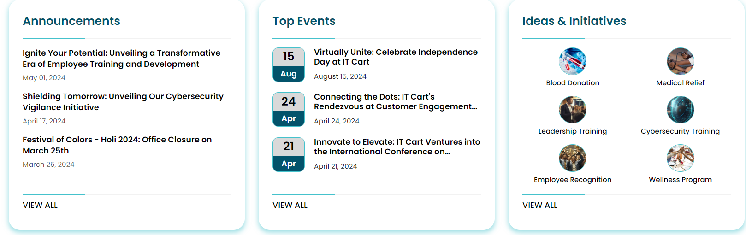Open the Innovate to Elevate event
This screenshot has width=746, height=235.
coord(397,147)
